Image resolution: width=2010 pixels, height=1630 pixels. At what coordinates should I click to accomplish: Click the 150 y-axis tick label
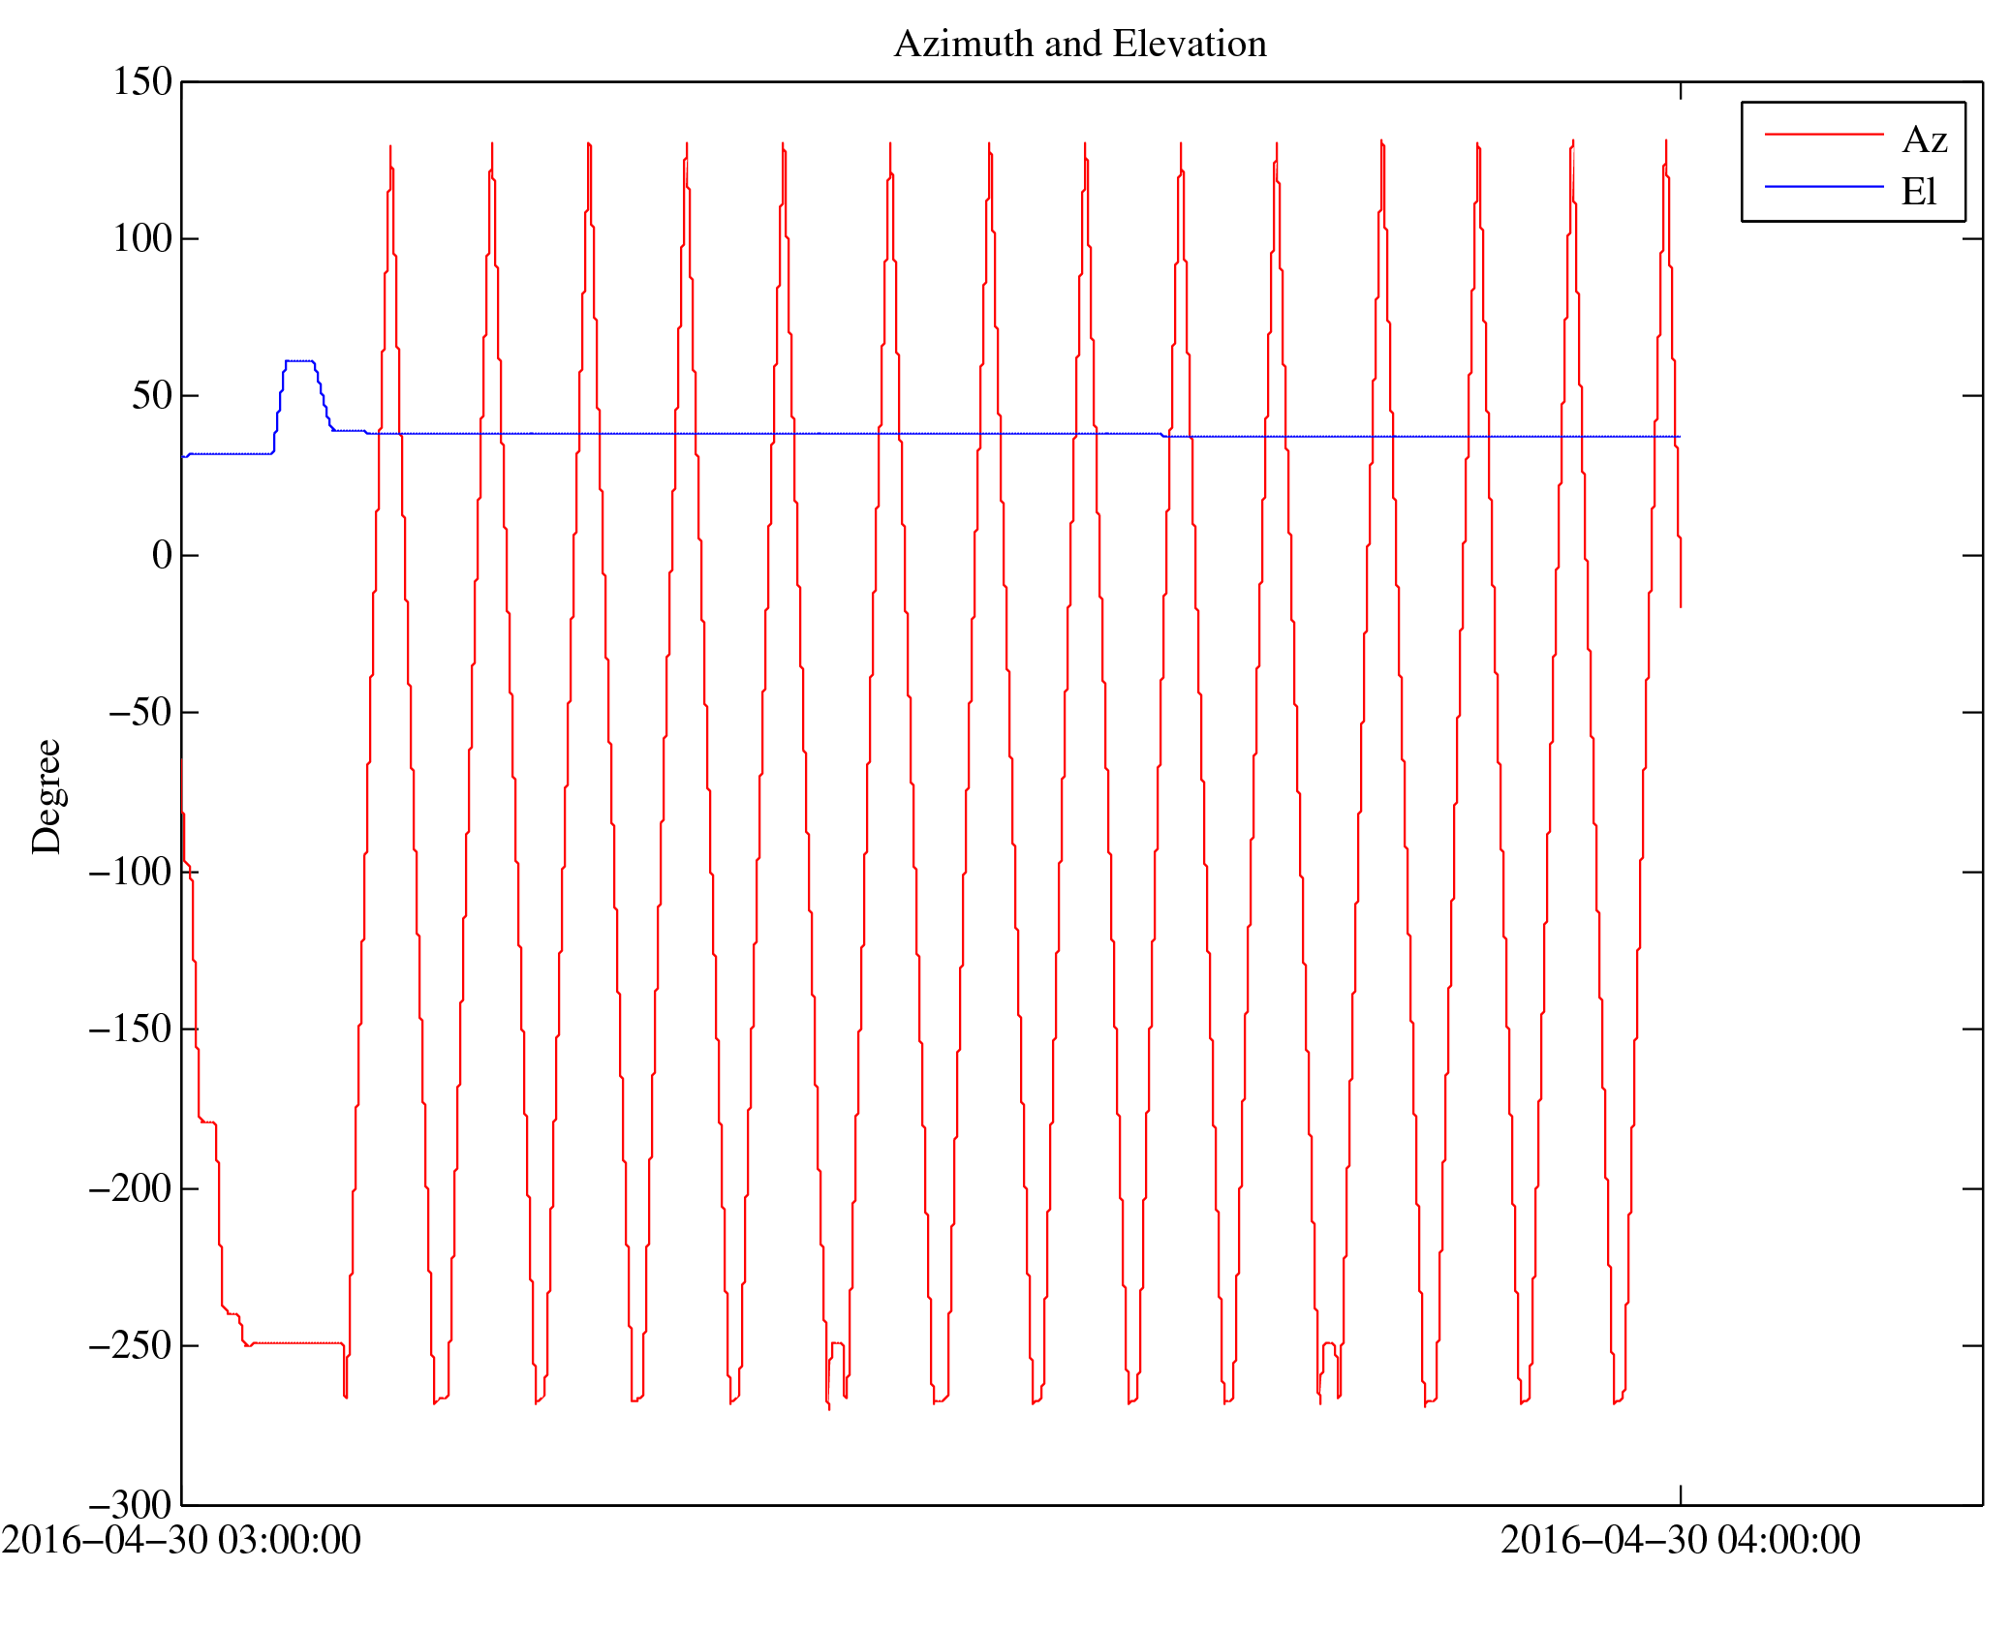141,82
